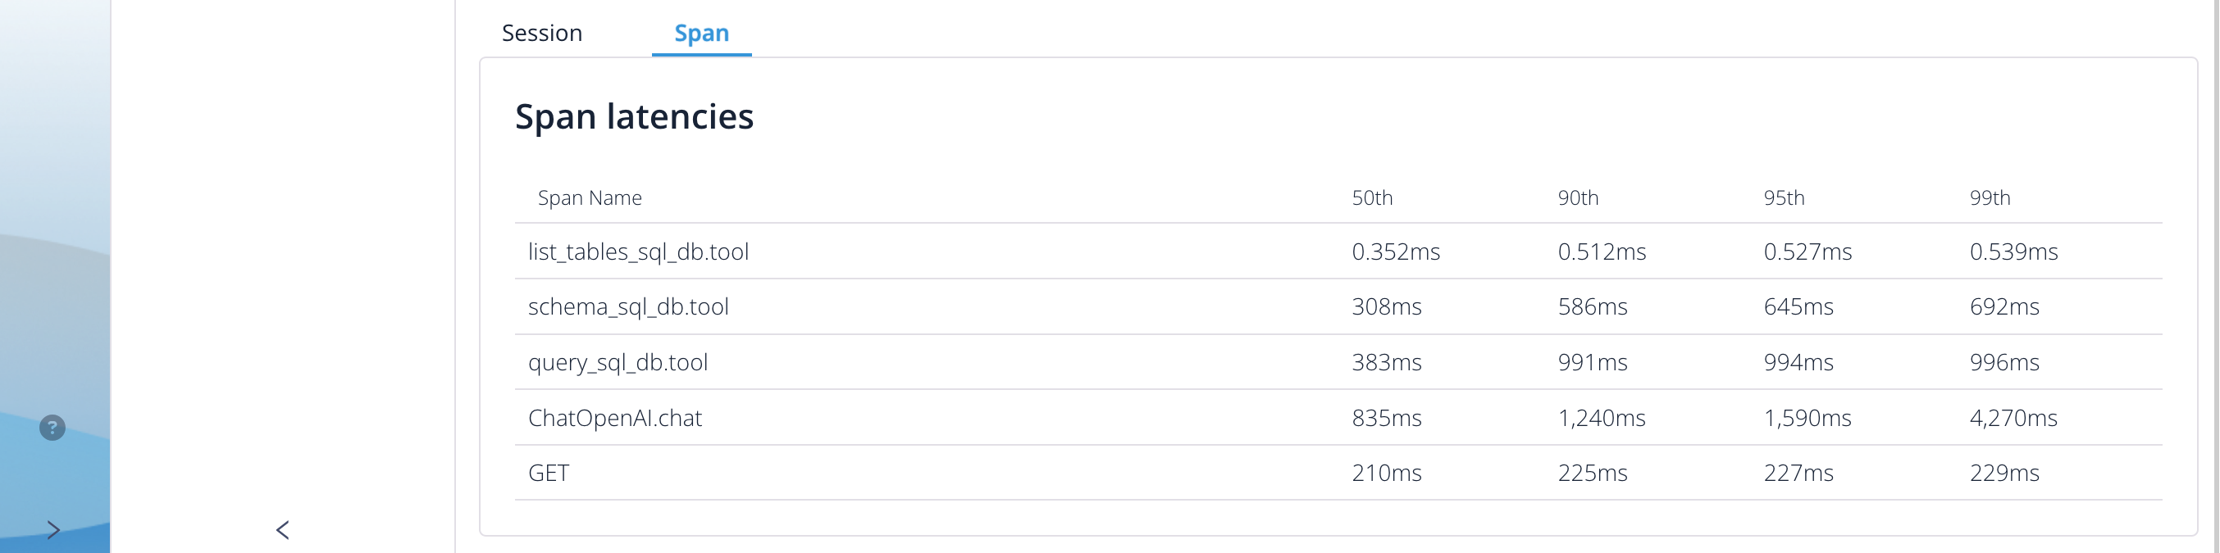Open the help question mark icon
The height and width of the screenshot is (553, 2220).
pos(52,427)
